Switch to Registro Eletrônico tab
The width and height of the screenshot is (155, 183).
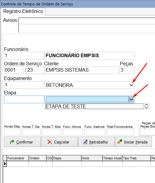click(x=23, y=11)
